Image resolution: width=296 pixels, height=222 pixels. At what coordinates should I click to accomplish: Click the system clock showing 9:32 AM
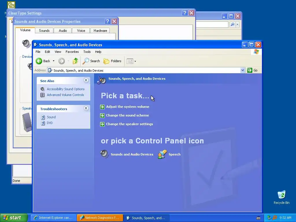285,218
